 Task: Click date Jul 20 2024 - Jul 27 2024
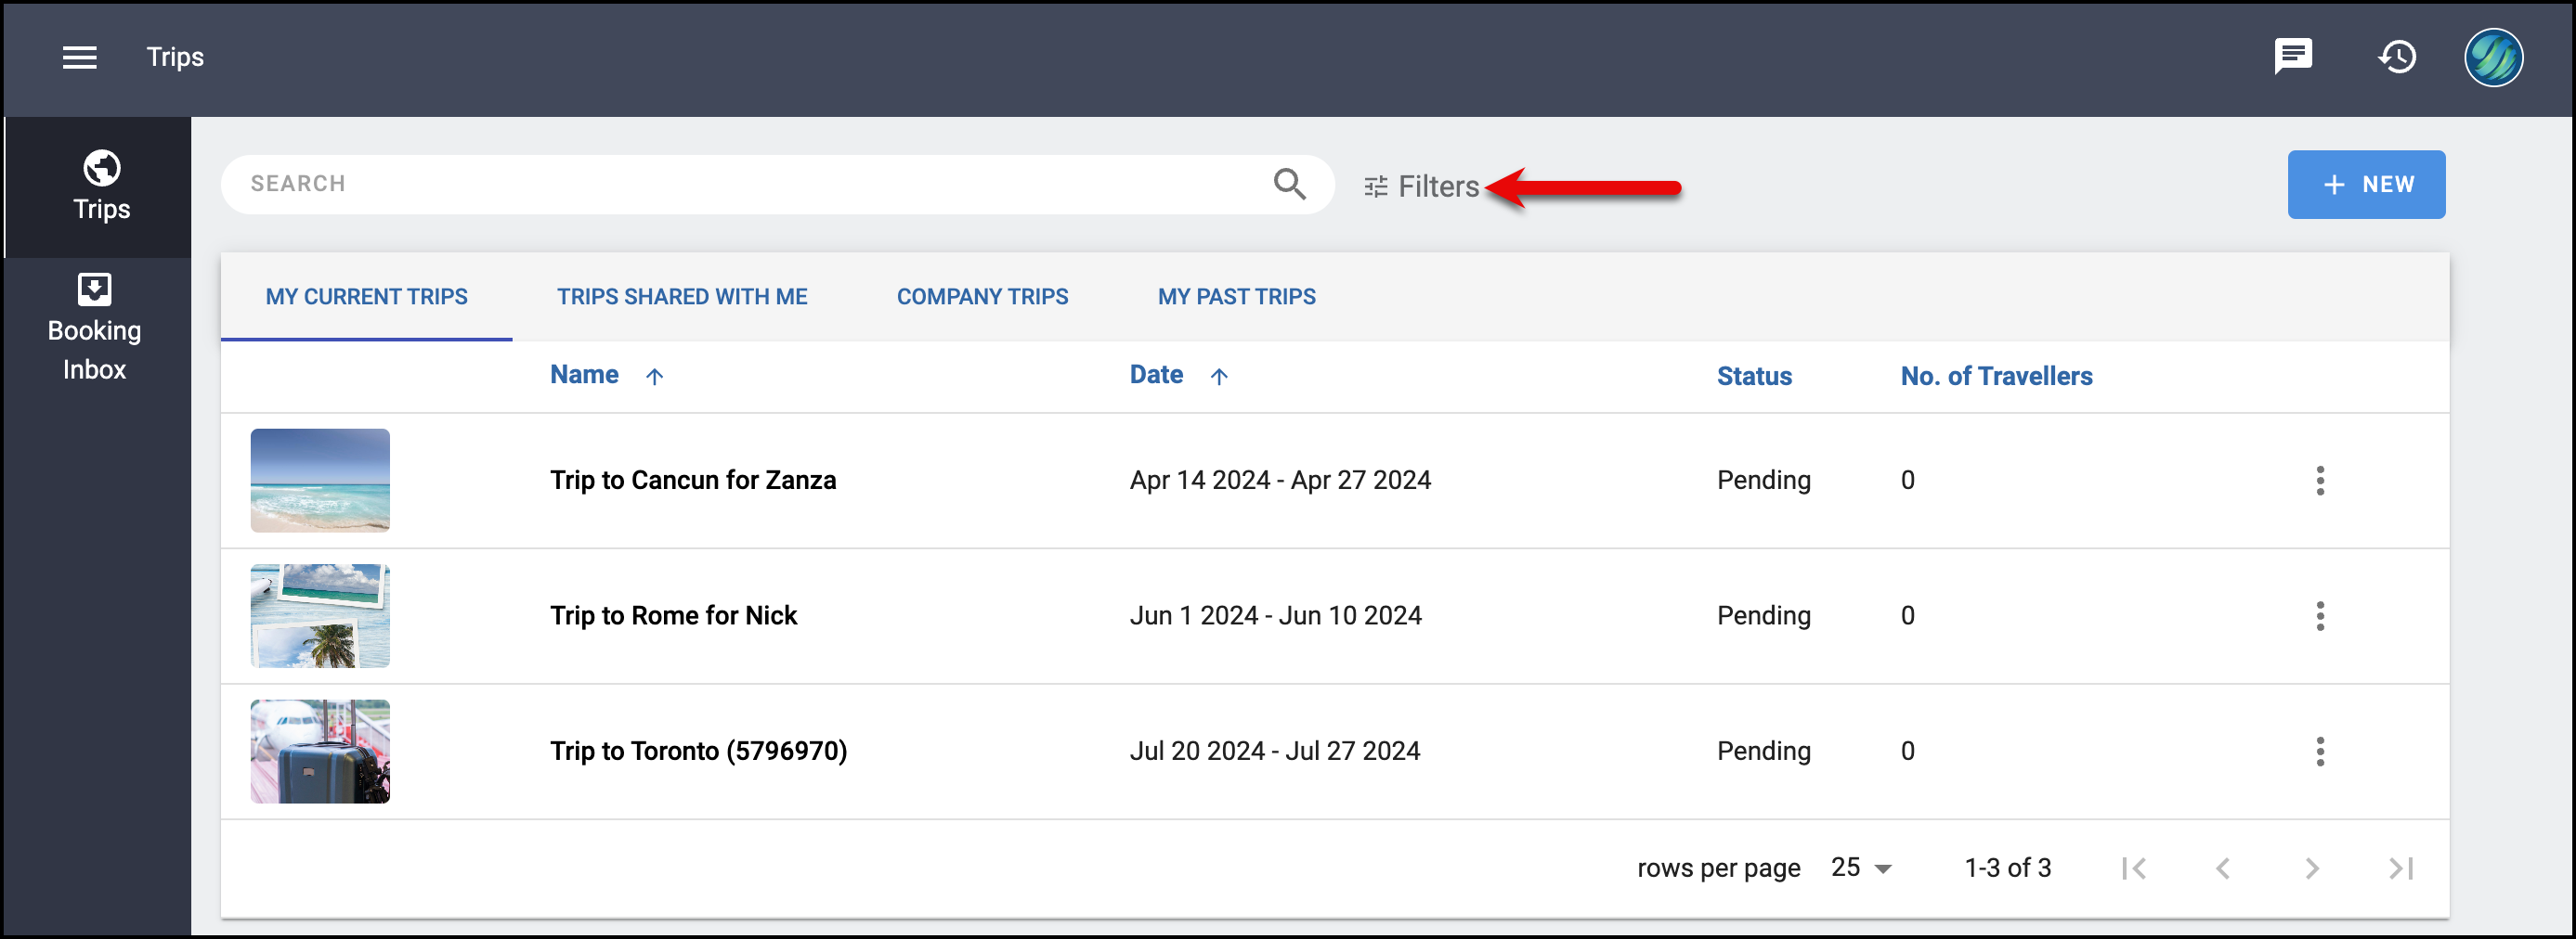click(x=1274, y=752)
